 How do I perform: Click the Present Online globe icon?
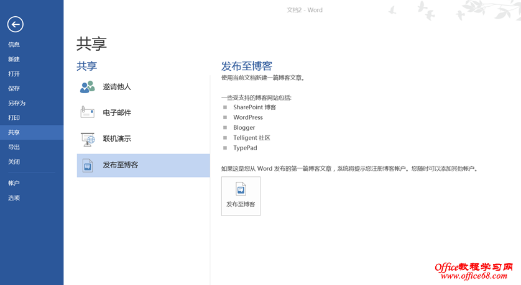pos(88,139)
